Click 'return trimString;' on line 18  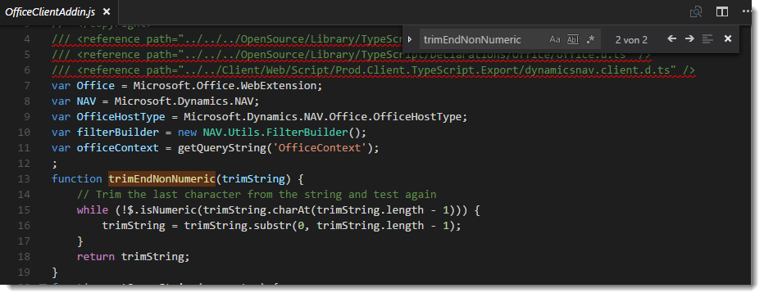point(133,257)
